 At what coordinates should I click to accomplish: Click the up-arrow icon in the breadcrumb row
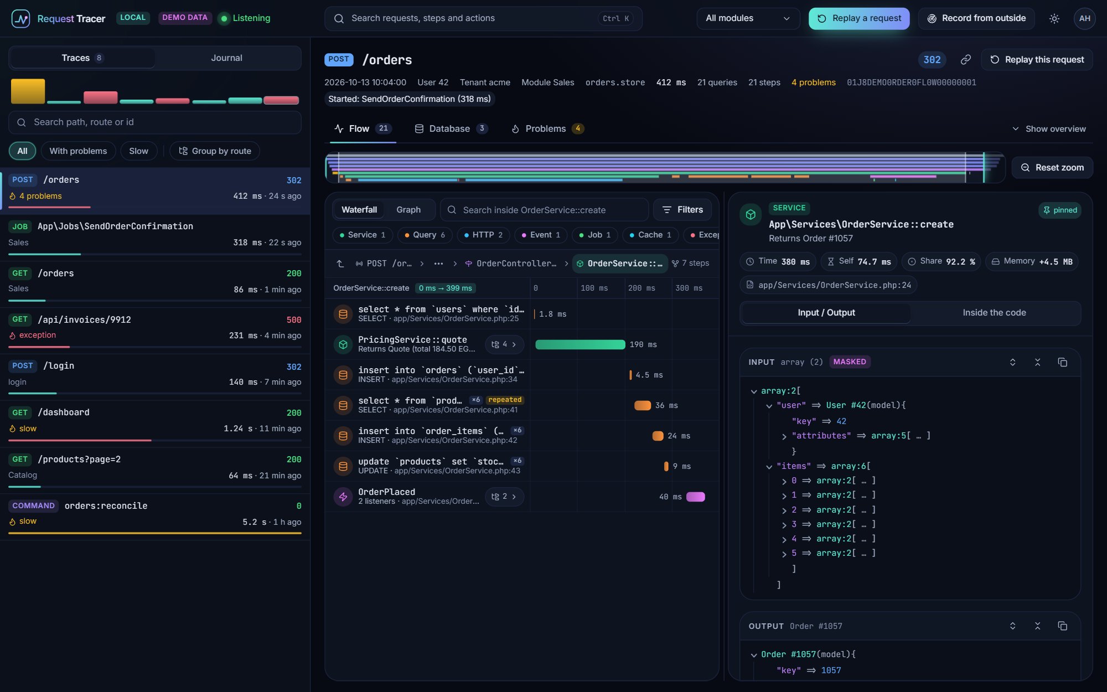pyautogui.click(x=340, y=264)
